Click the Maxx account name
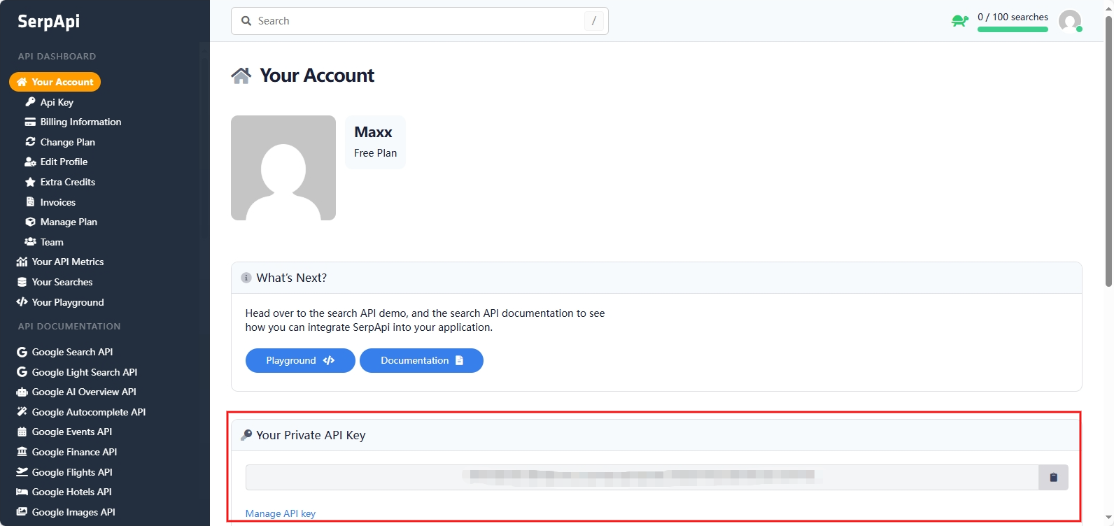The height and width of the screenshot is (526, 1114). pos(373,132)
